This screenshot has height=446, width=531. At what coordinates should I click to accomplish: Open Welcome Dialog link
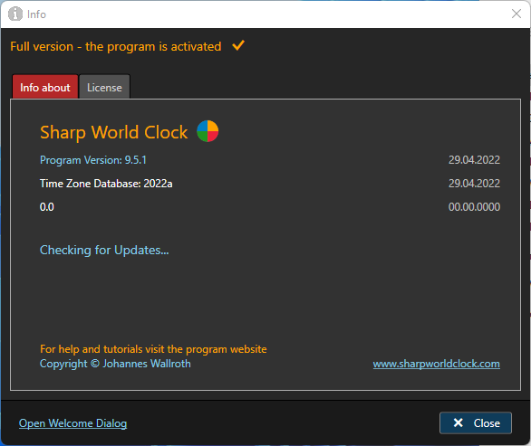(72, 423)
